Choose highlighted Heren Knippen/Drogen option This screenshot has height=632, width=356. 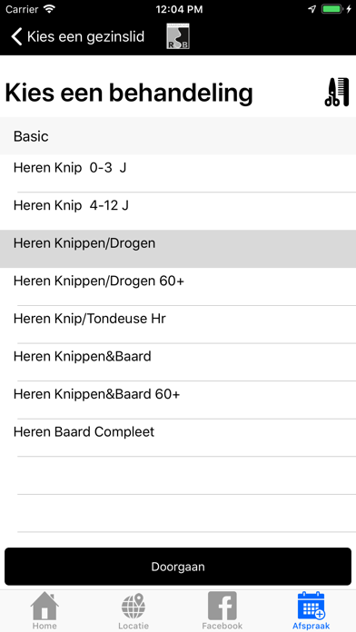[178, 249]
